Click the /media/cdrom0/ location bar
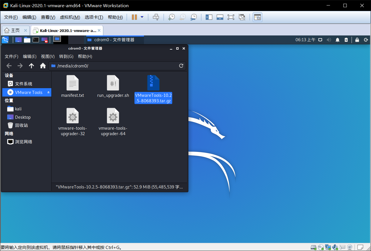Screen dimensions: 371x251 coord(117,66)
